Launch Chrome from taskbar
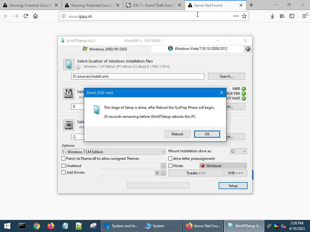 36,226
